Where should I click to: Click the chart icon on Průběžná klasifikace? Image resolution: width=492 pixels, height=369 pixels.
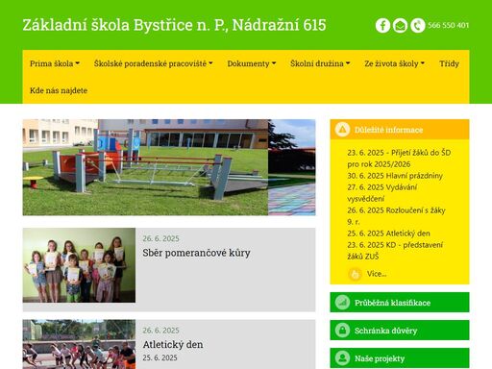coord(342,303)
